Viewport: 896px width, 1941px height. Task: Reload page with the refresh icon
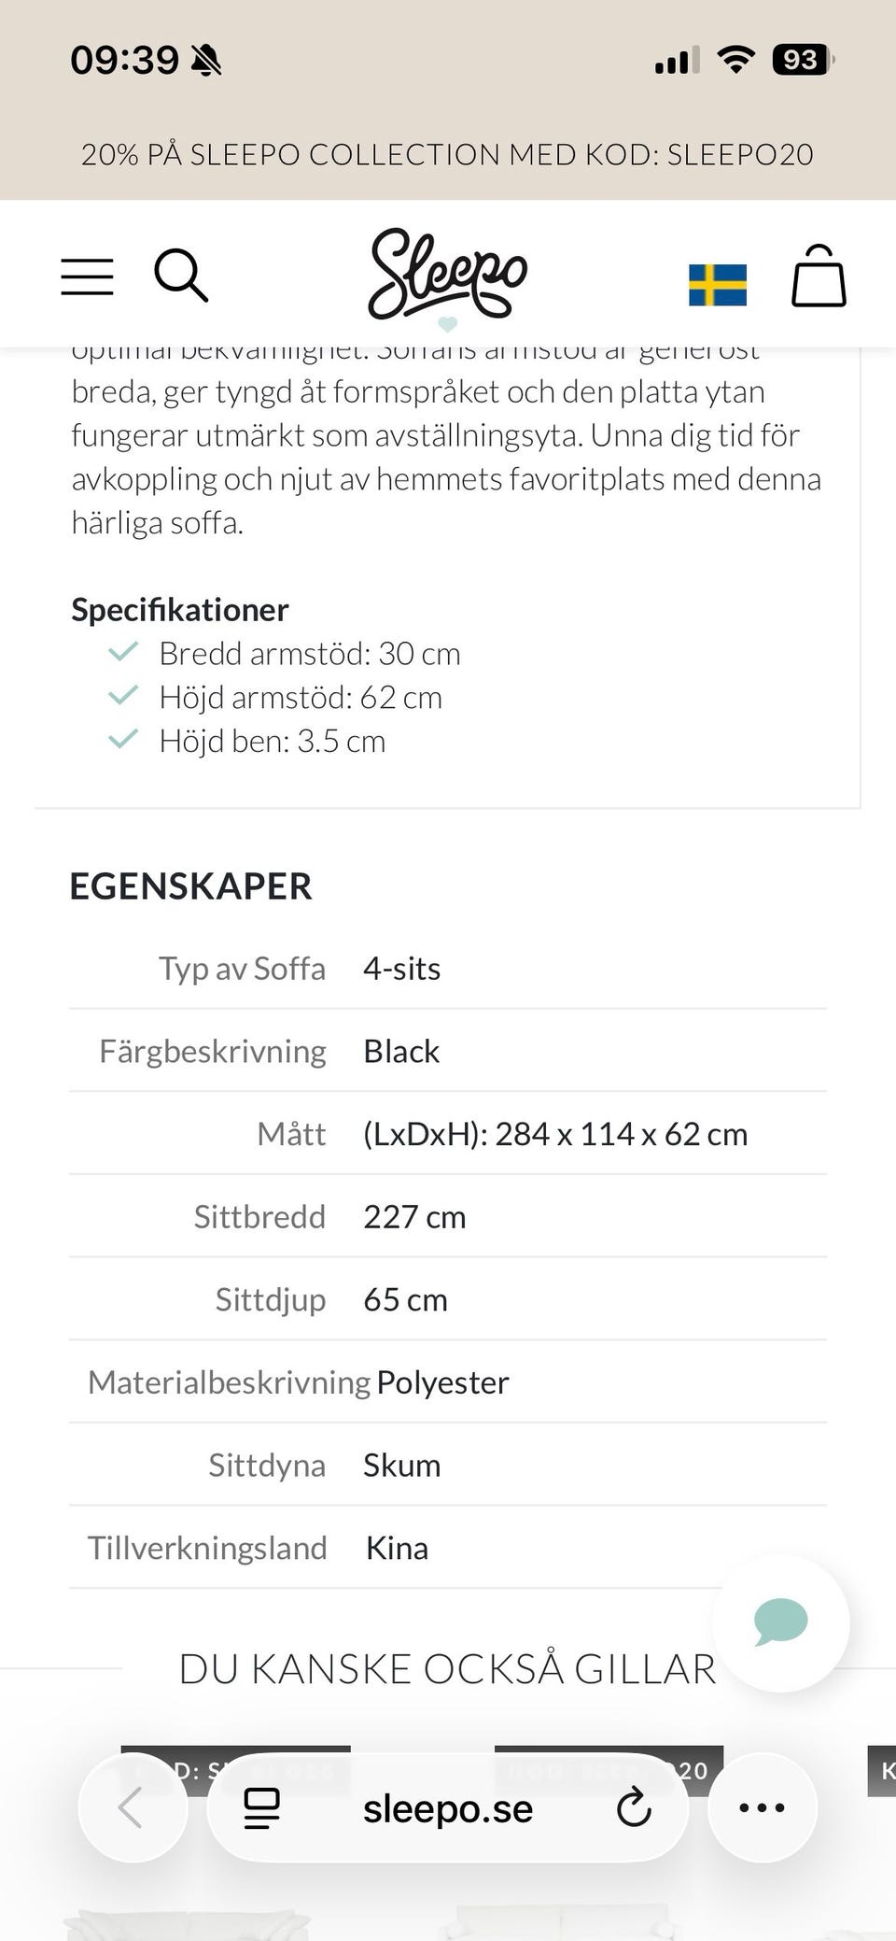coord(634,1807)
